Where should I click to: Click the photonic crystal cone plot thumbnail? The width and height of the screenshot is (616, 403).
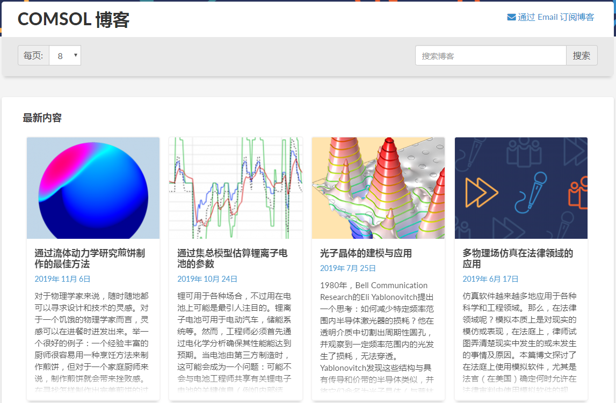pos(378,188)
